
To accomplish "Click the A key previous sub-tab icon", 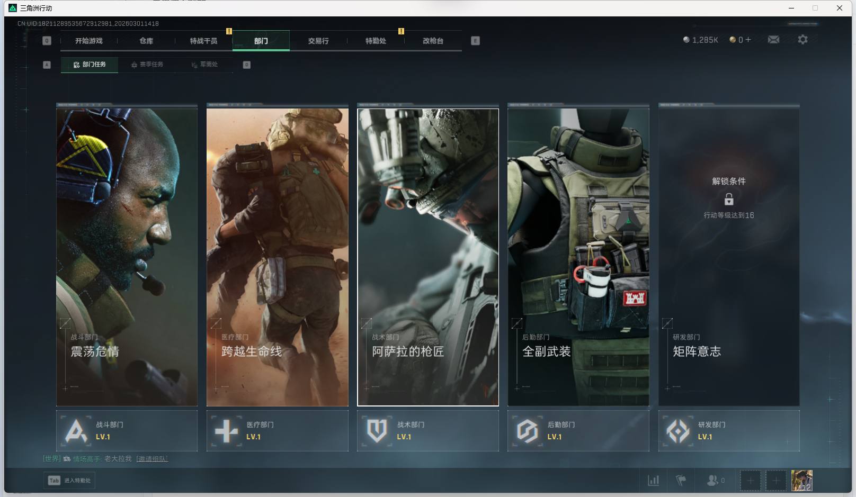I will tap(47, 65).
